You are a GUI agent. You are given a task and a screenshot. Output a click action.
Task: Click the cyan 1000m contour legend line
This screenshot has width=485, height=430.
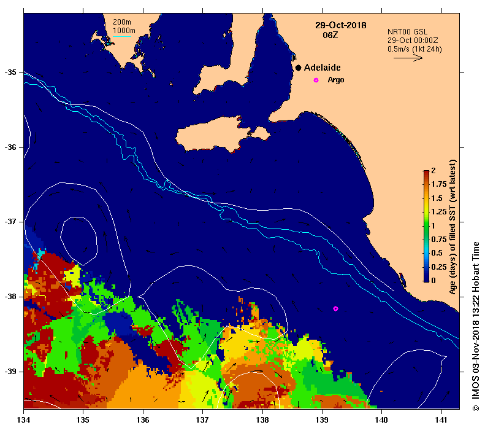pos(122,37)
